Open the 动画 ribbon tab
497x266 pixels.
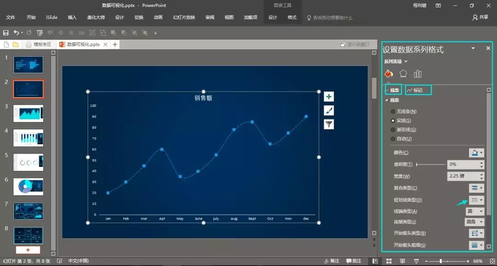[x=158, y=18]
